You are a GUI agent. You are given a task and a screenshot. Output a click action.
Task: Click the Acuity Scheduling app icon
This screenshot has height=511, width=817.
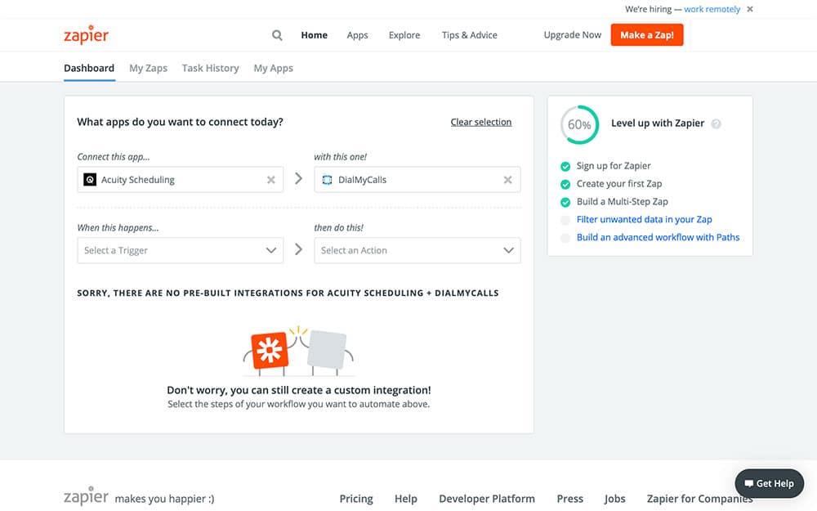(x=90, y=180)
